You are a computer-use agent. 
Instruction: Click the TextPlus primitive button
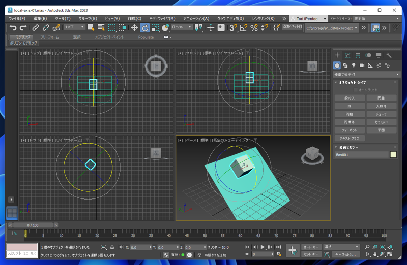pos(350,138)
